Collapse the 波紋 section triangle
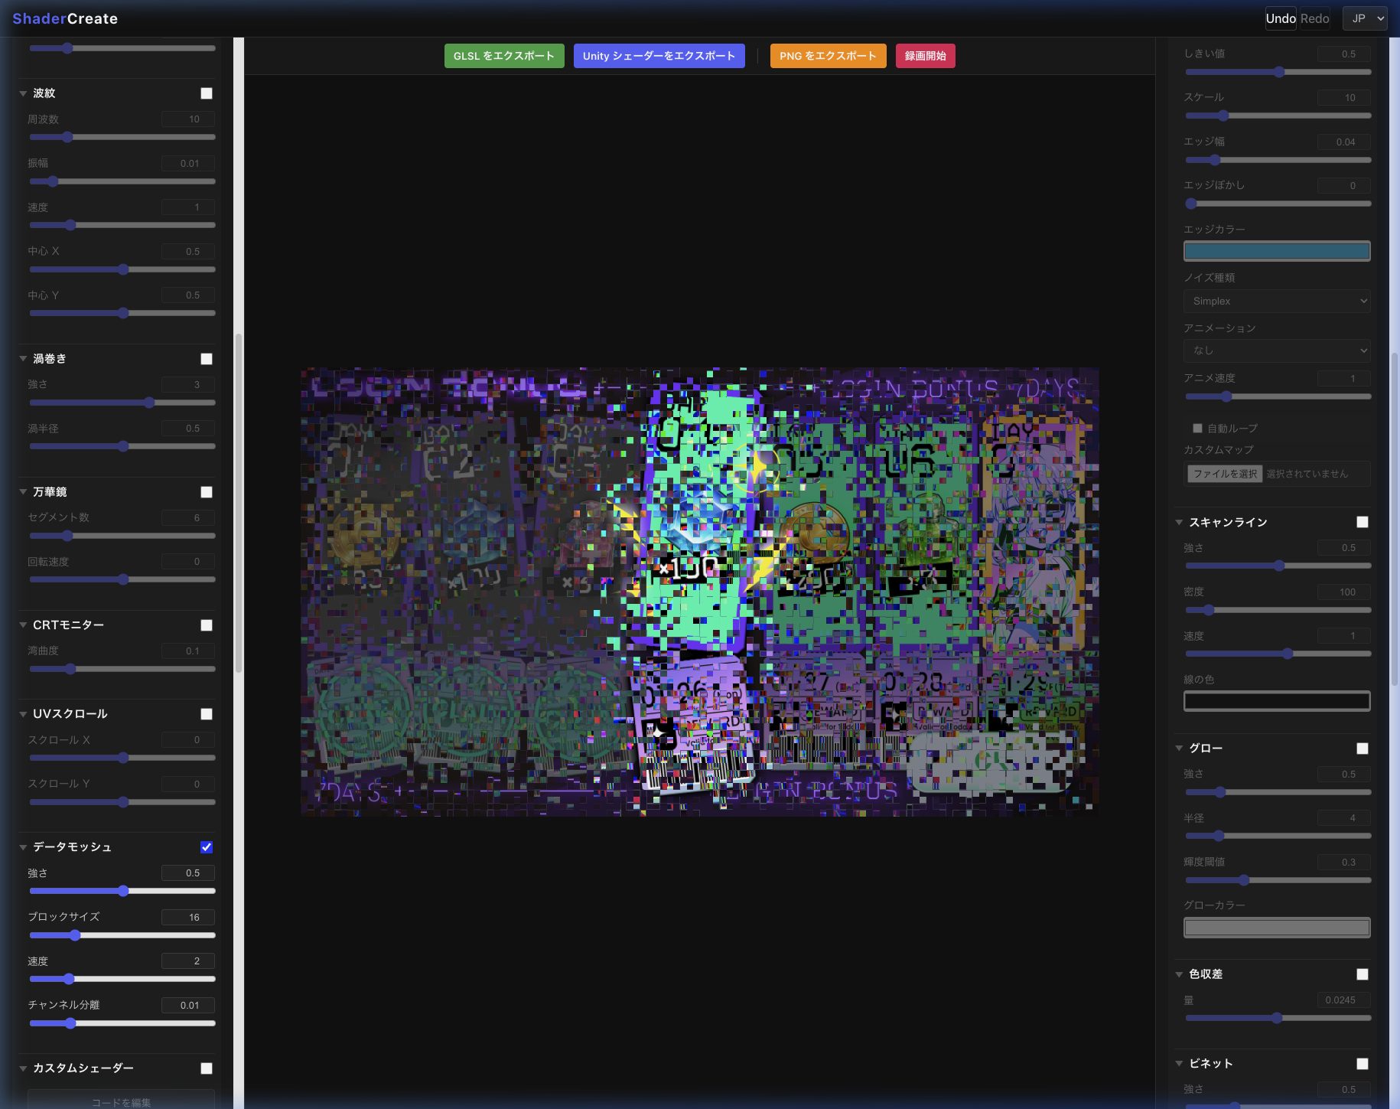Screen dimensions: 1400x1109 23,93
